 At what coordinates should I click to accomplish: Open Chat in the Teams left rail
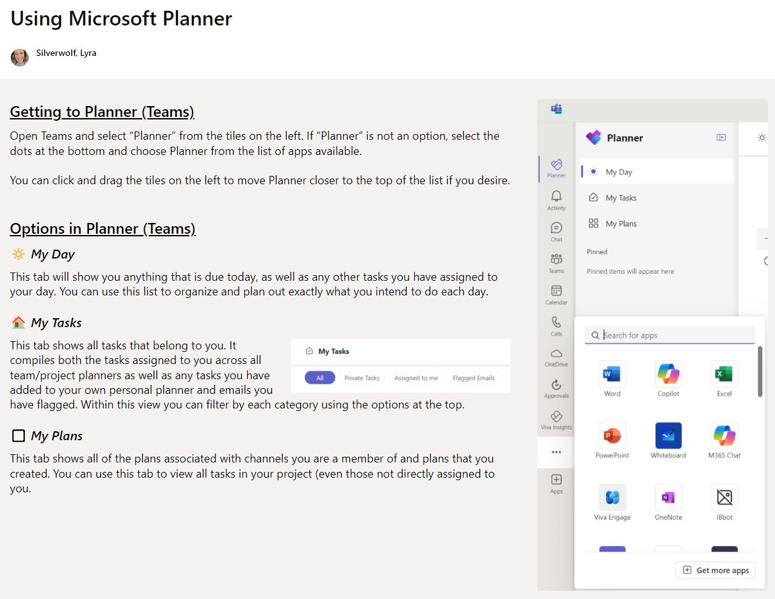point(556,232)
